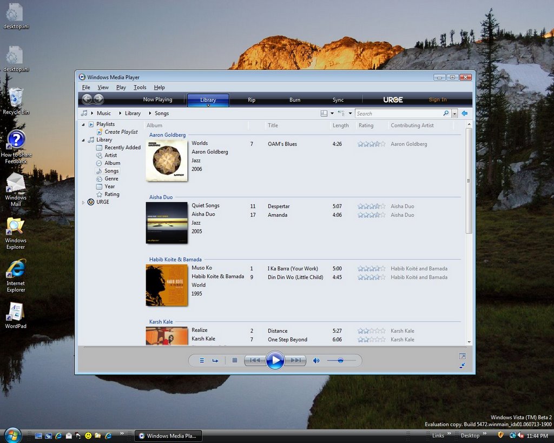
Task: Click the large blue Play button
Action: click(x=275, y=360)
